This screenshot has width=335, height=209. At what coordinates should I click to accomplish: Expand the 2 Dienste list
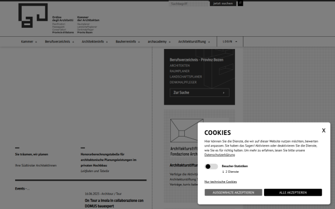[x=230, y=172]
